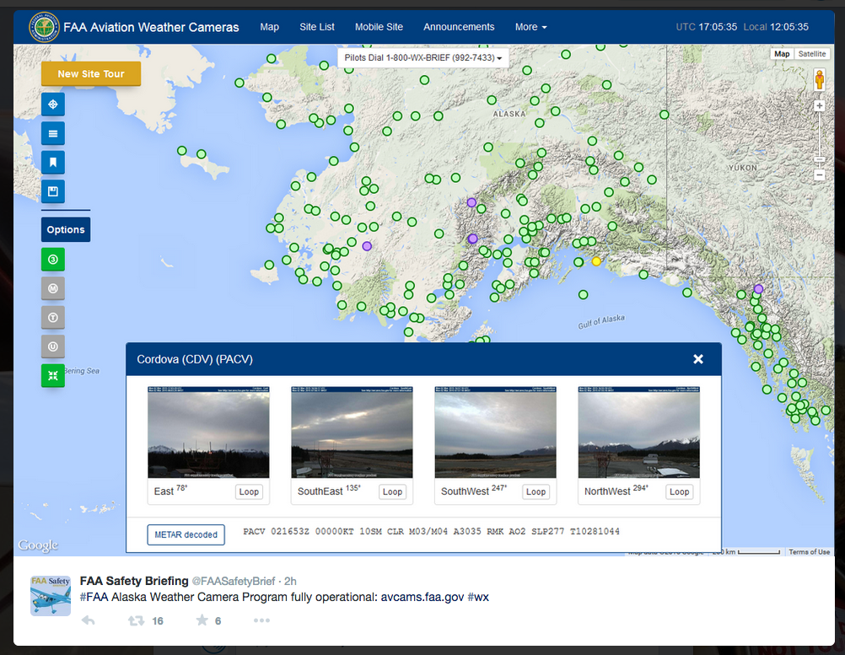Open the SouthEast 135° camera thumbnail
The width and height of the screenshot is (845, 655).
(x=352, y=432)
